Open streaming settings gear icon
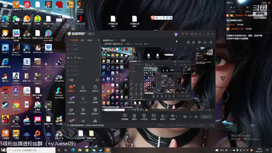Viewport: 272px width, 153px height. click(x=196, y=117)
